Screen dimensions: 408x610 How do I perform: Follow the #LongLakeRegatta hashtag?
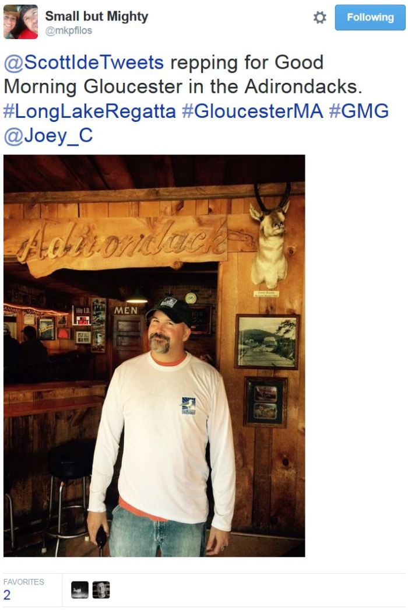click(89, 111)
